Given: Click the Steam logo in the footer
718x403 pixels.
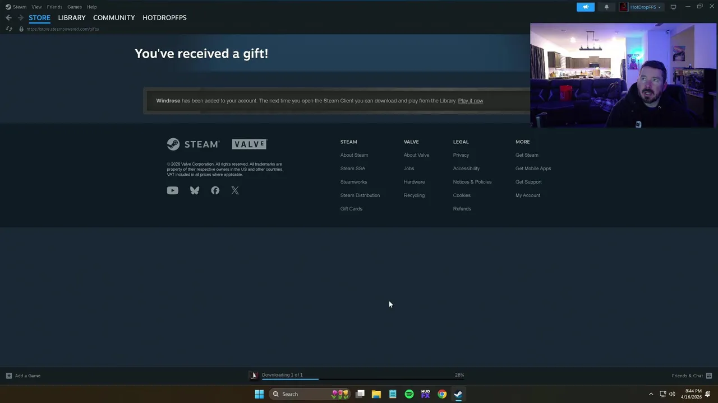Looking at the screenshot, I should [x=193, y=144].
